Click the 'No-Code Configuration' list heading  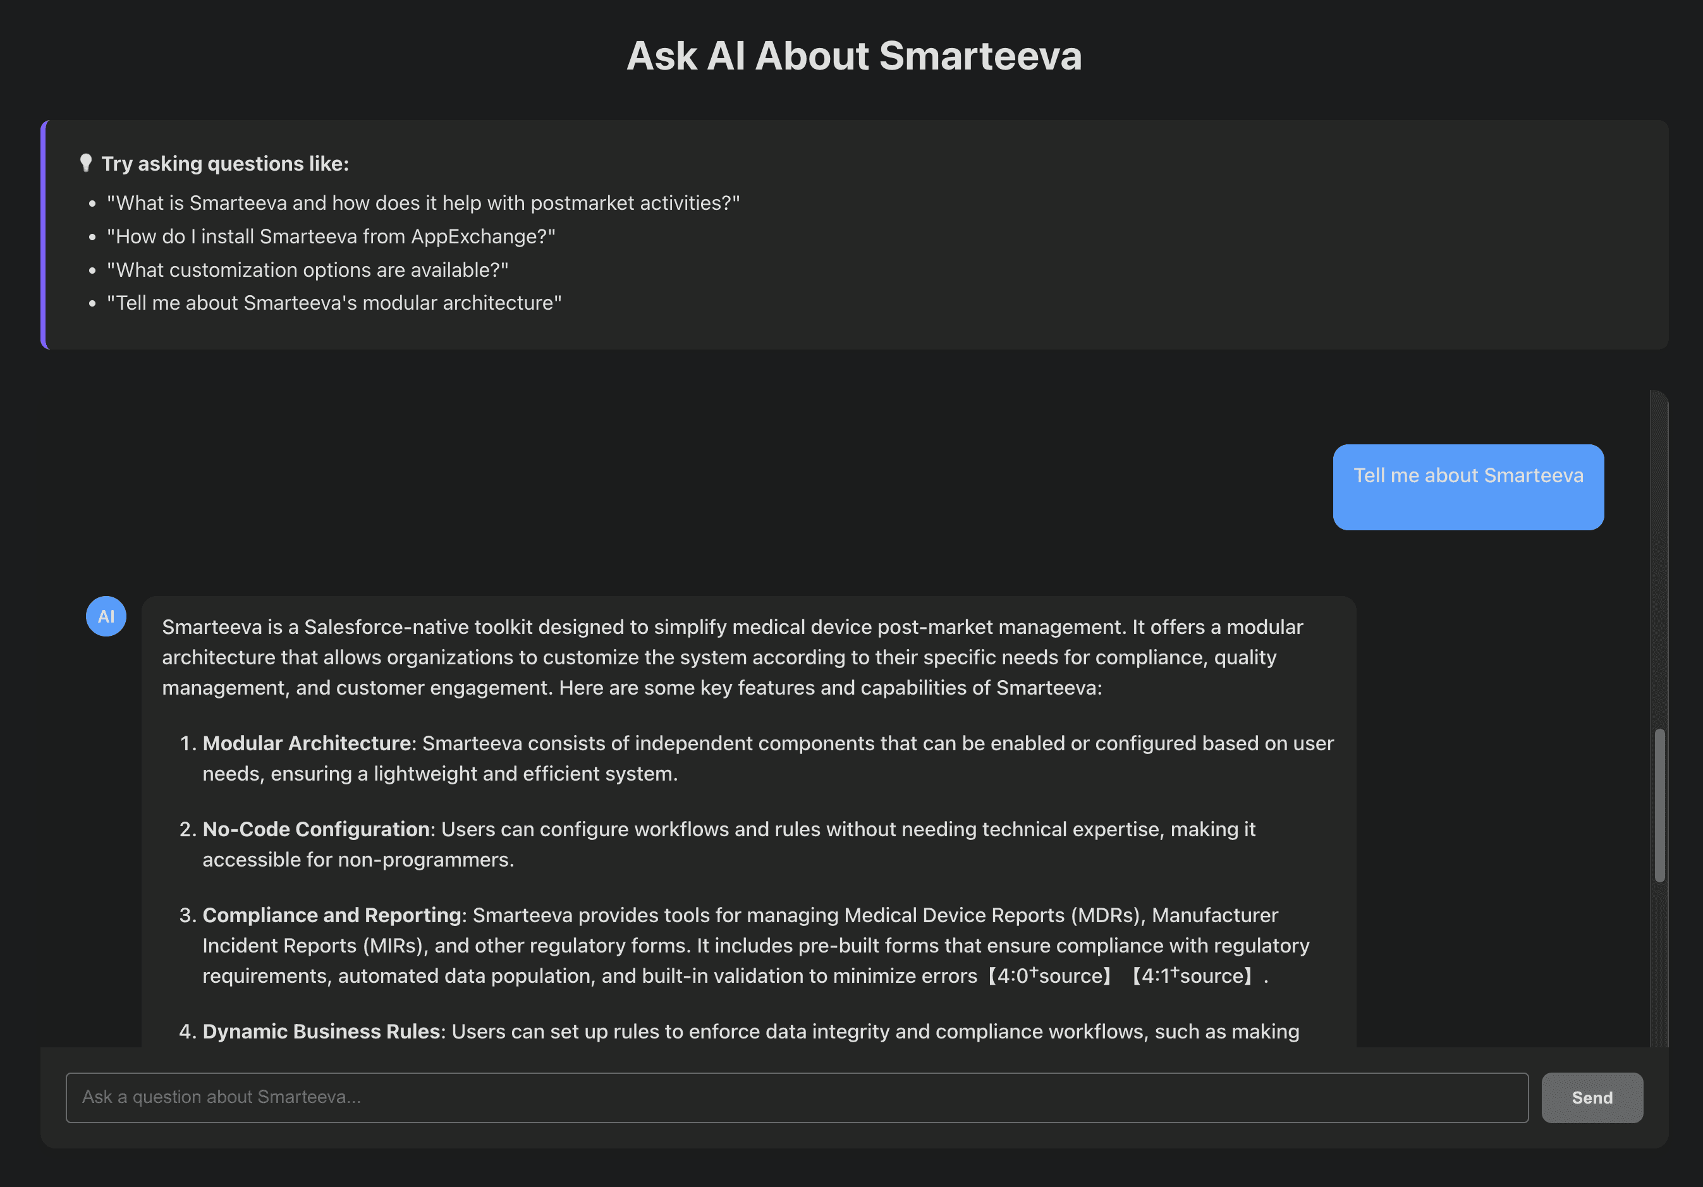pos(316,830)
